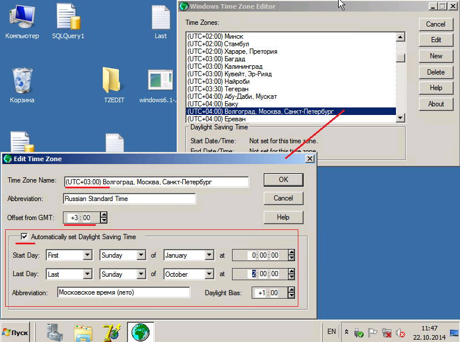
Task: Click New in Time Zone Editor window
Action: 436,56
